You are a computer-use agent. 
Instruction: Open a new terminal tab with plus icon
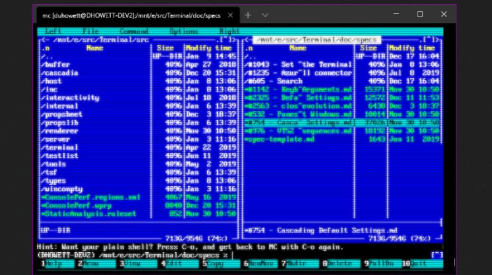[248, 15]
